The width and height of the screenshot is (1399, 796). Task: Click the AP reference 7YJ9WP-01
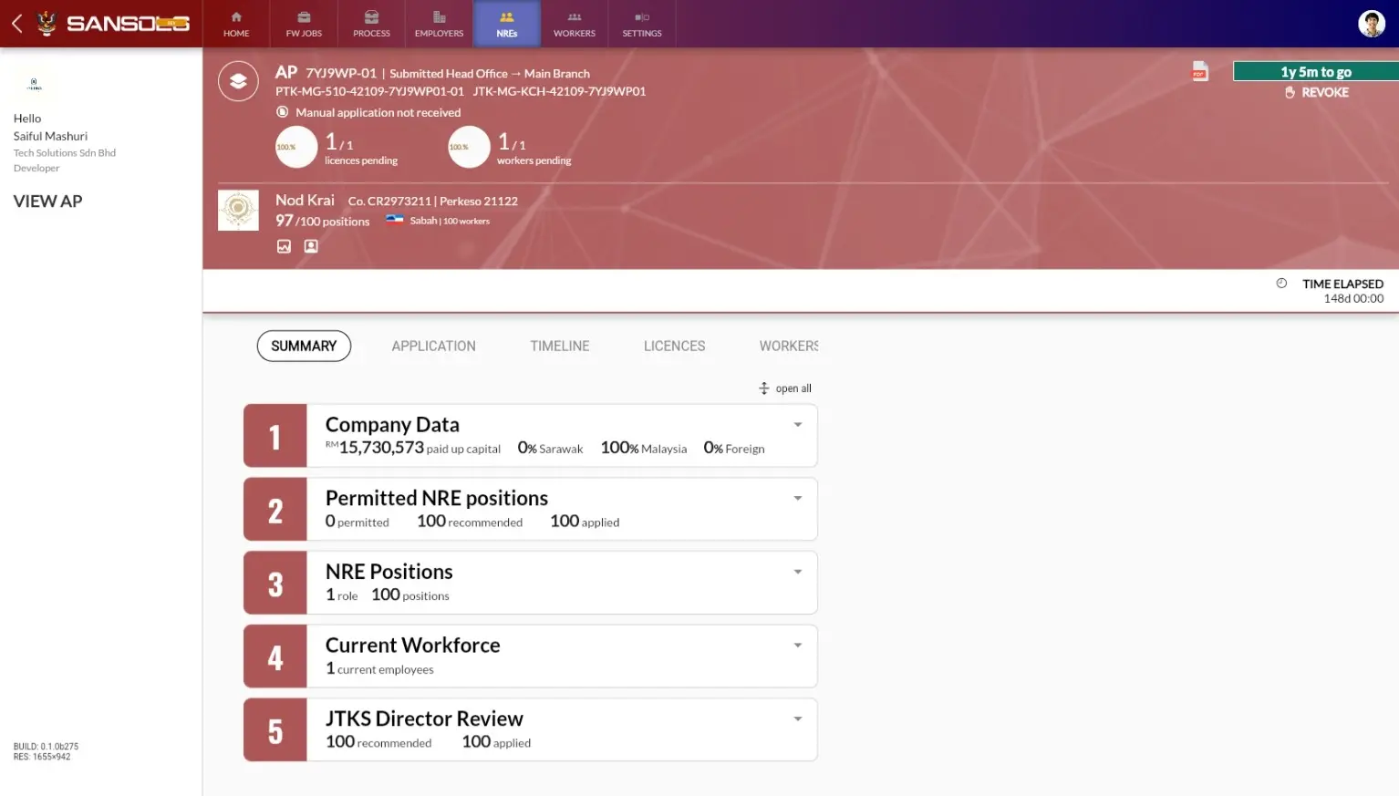pos(341,73)
